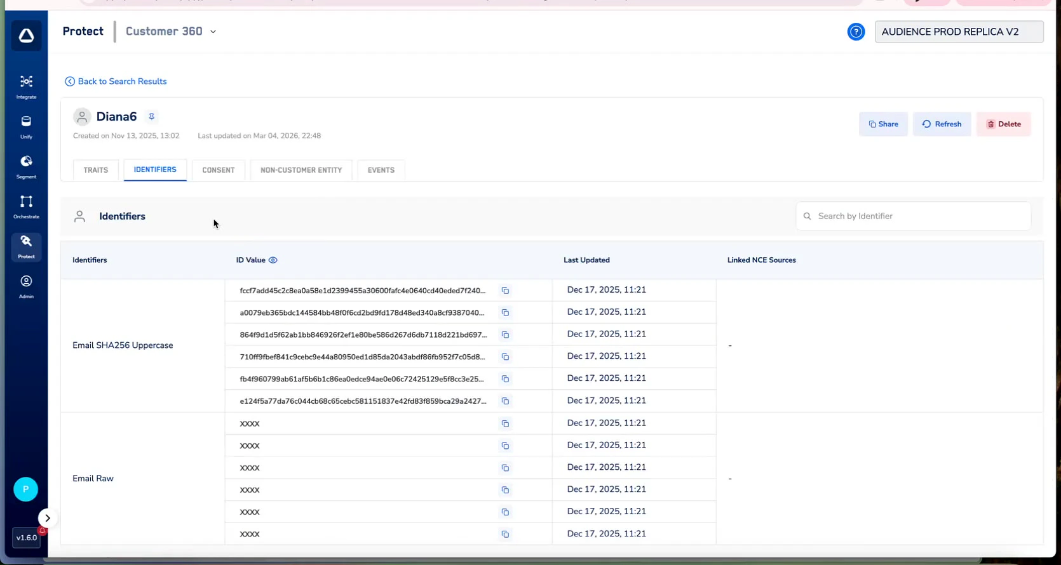This screenshot has width=1061, height=565.
Task: Go back to Search Results
Action: click(116, 81)
